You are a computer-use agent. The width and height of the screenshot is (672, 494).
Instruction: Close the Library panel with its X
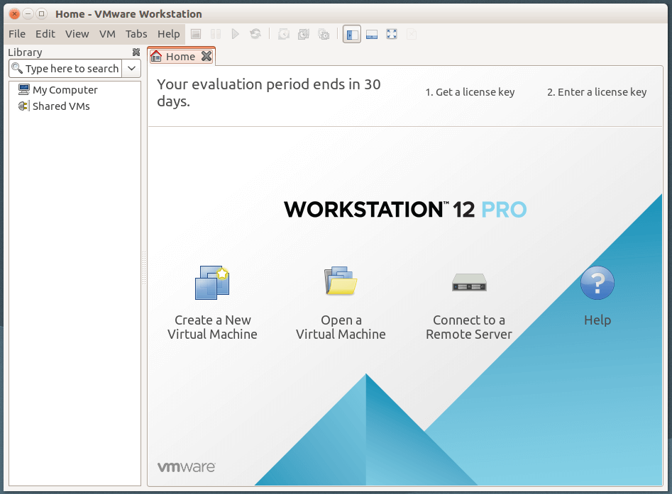[136, 52]
